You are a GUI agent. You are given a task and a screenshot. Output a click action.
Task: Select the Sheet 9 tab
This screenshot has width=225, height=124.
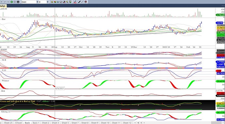point(95,123)
